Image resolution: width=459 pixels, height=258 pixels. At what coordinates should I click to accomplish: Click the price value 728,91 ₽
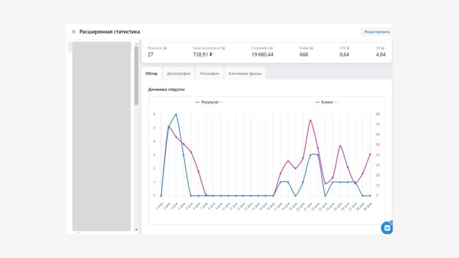(202, 55)
